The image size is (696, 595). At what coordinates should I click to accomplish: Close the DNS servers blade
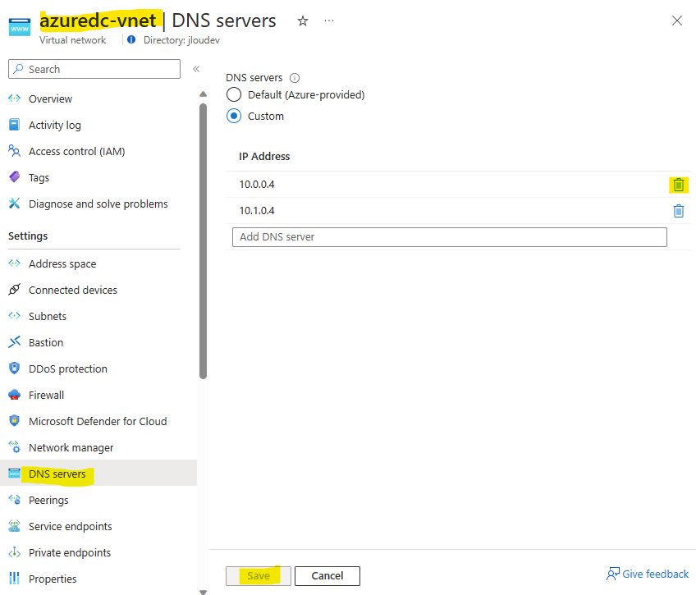(x=677, y=21)
